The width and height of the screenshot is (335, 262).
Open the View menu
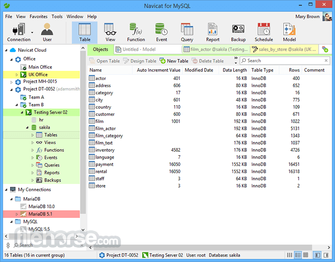(x=21, y=16)
